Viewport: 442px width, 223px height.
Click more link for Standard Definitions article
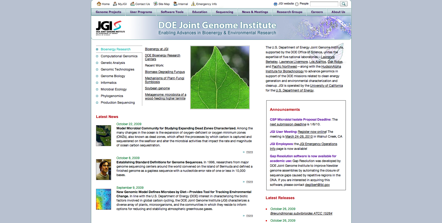click(249, 182)
